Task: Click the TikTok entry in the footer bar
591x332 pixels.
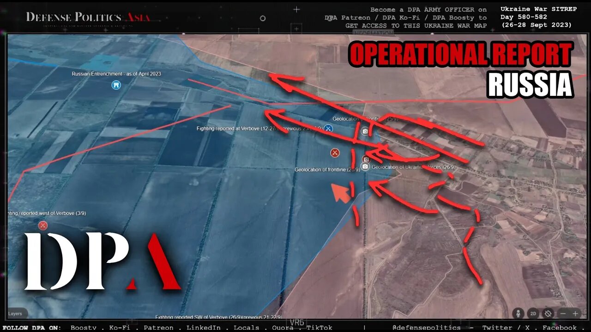Action: pos(320,327)
